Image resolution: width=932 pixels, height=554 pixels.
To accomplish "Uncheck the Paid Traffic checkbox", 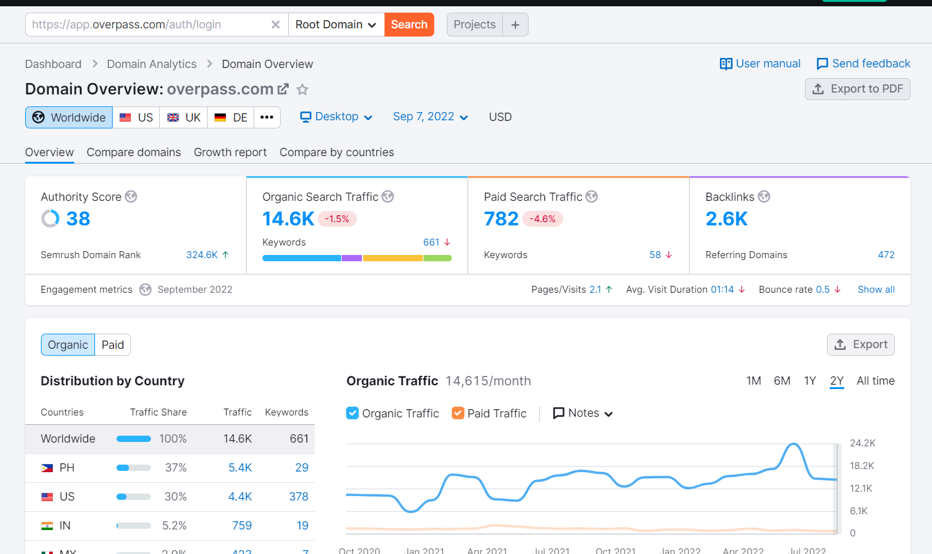I will click(x=458, y=413).
